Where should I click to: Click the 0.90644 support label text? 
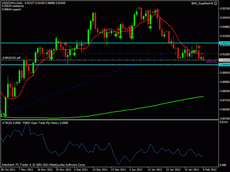pyautogui.click(x=11, y=10)
